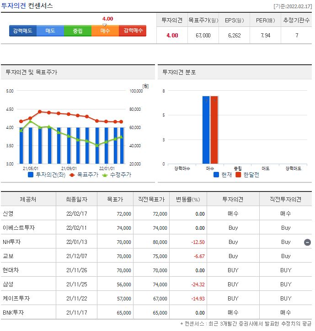315x331 pixels.
Task: Click the minus icon in the NH투자 row
Action: point(307,242)
